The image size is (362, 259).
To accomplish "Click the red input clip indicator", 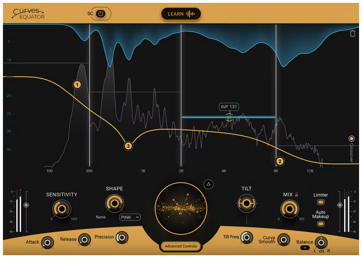I will [20, 190].
